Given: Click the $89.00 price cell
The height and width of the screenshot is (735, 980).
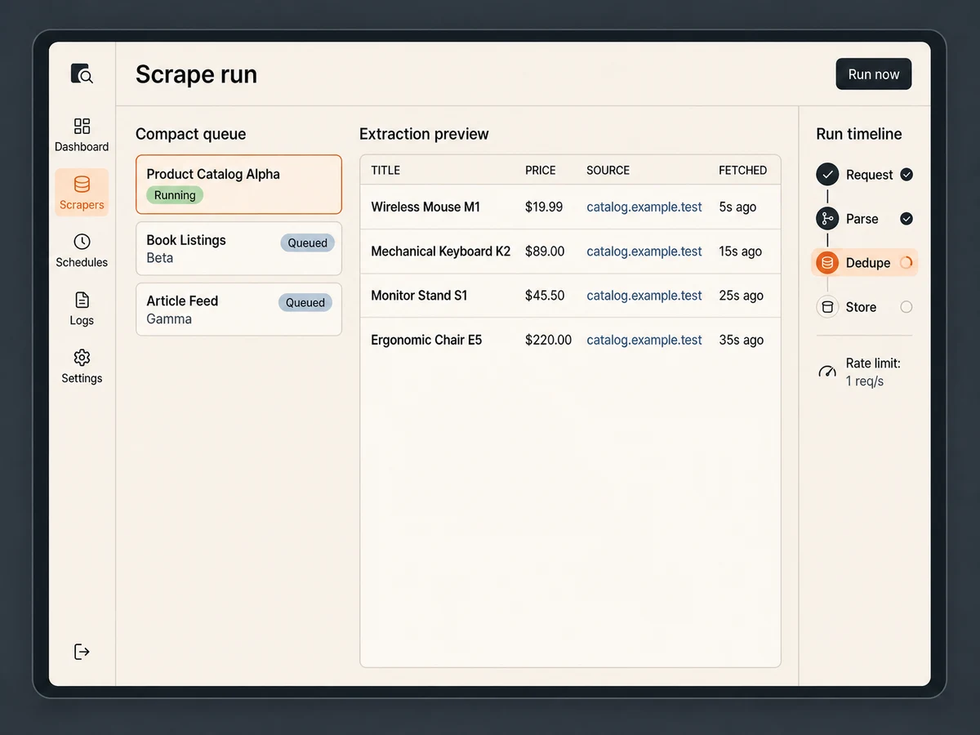Looking at the screenshot, I should point(545,252).
